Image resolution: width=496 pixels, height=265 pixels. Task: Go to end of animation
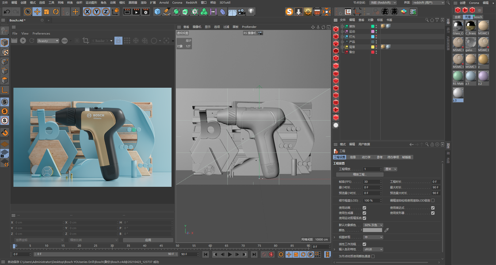pyautogui.click(x=254, y=254)
